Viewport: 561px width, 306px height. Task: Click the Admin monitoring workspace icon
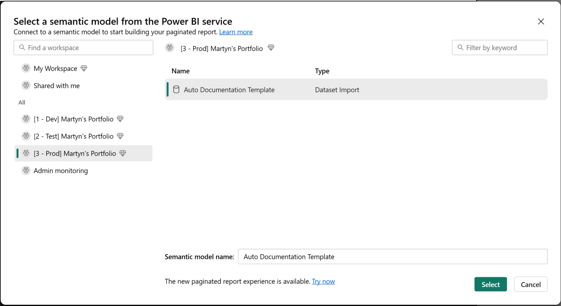(26, 170)
